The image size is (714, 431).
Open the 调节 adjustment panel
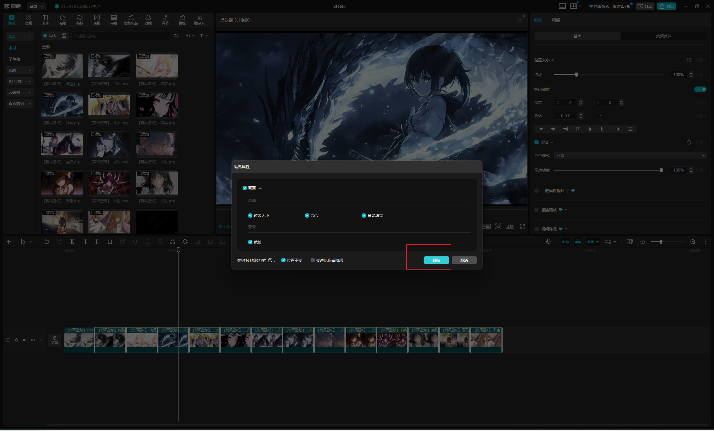coord(165,20)
